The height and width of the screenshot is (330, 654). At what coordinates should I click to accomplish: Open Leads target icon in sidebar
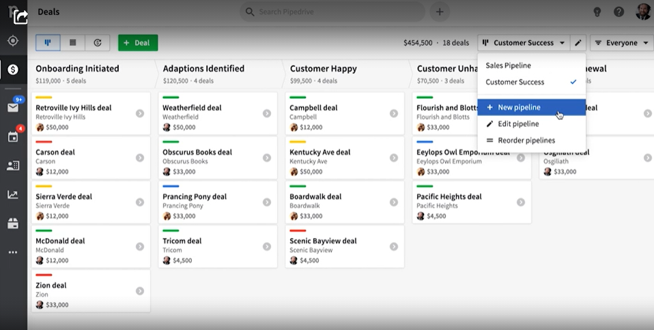coord(13,41)
